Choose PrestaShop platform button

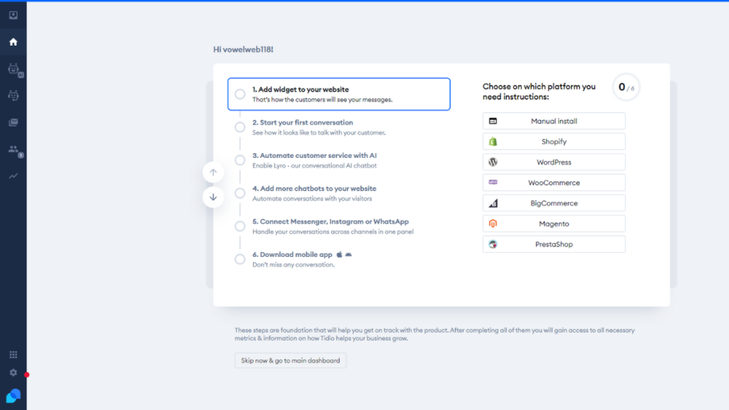click(554, 244)
